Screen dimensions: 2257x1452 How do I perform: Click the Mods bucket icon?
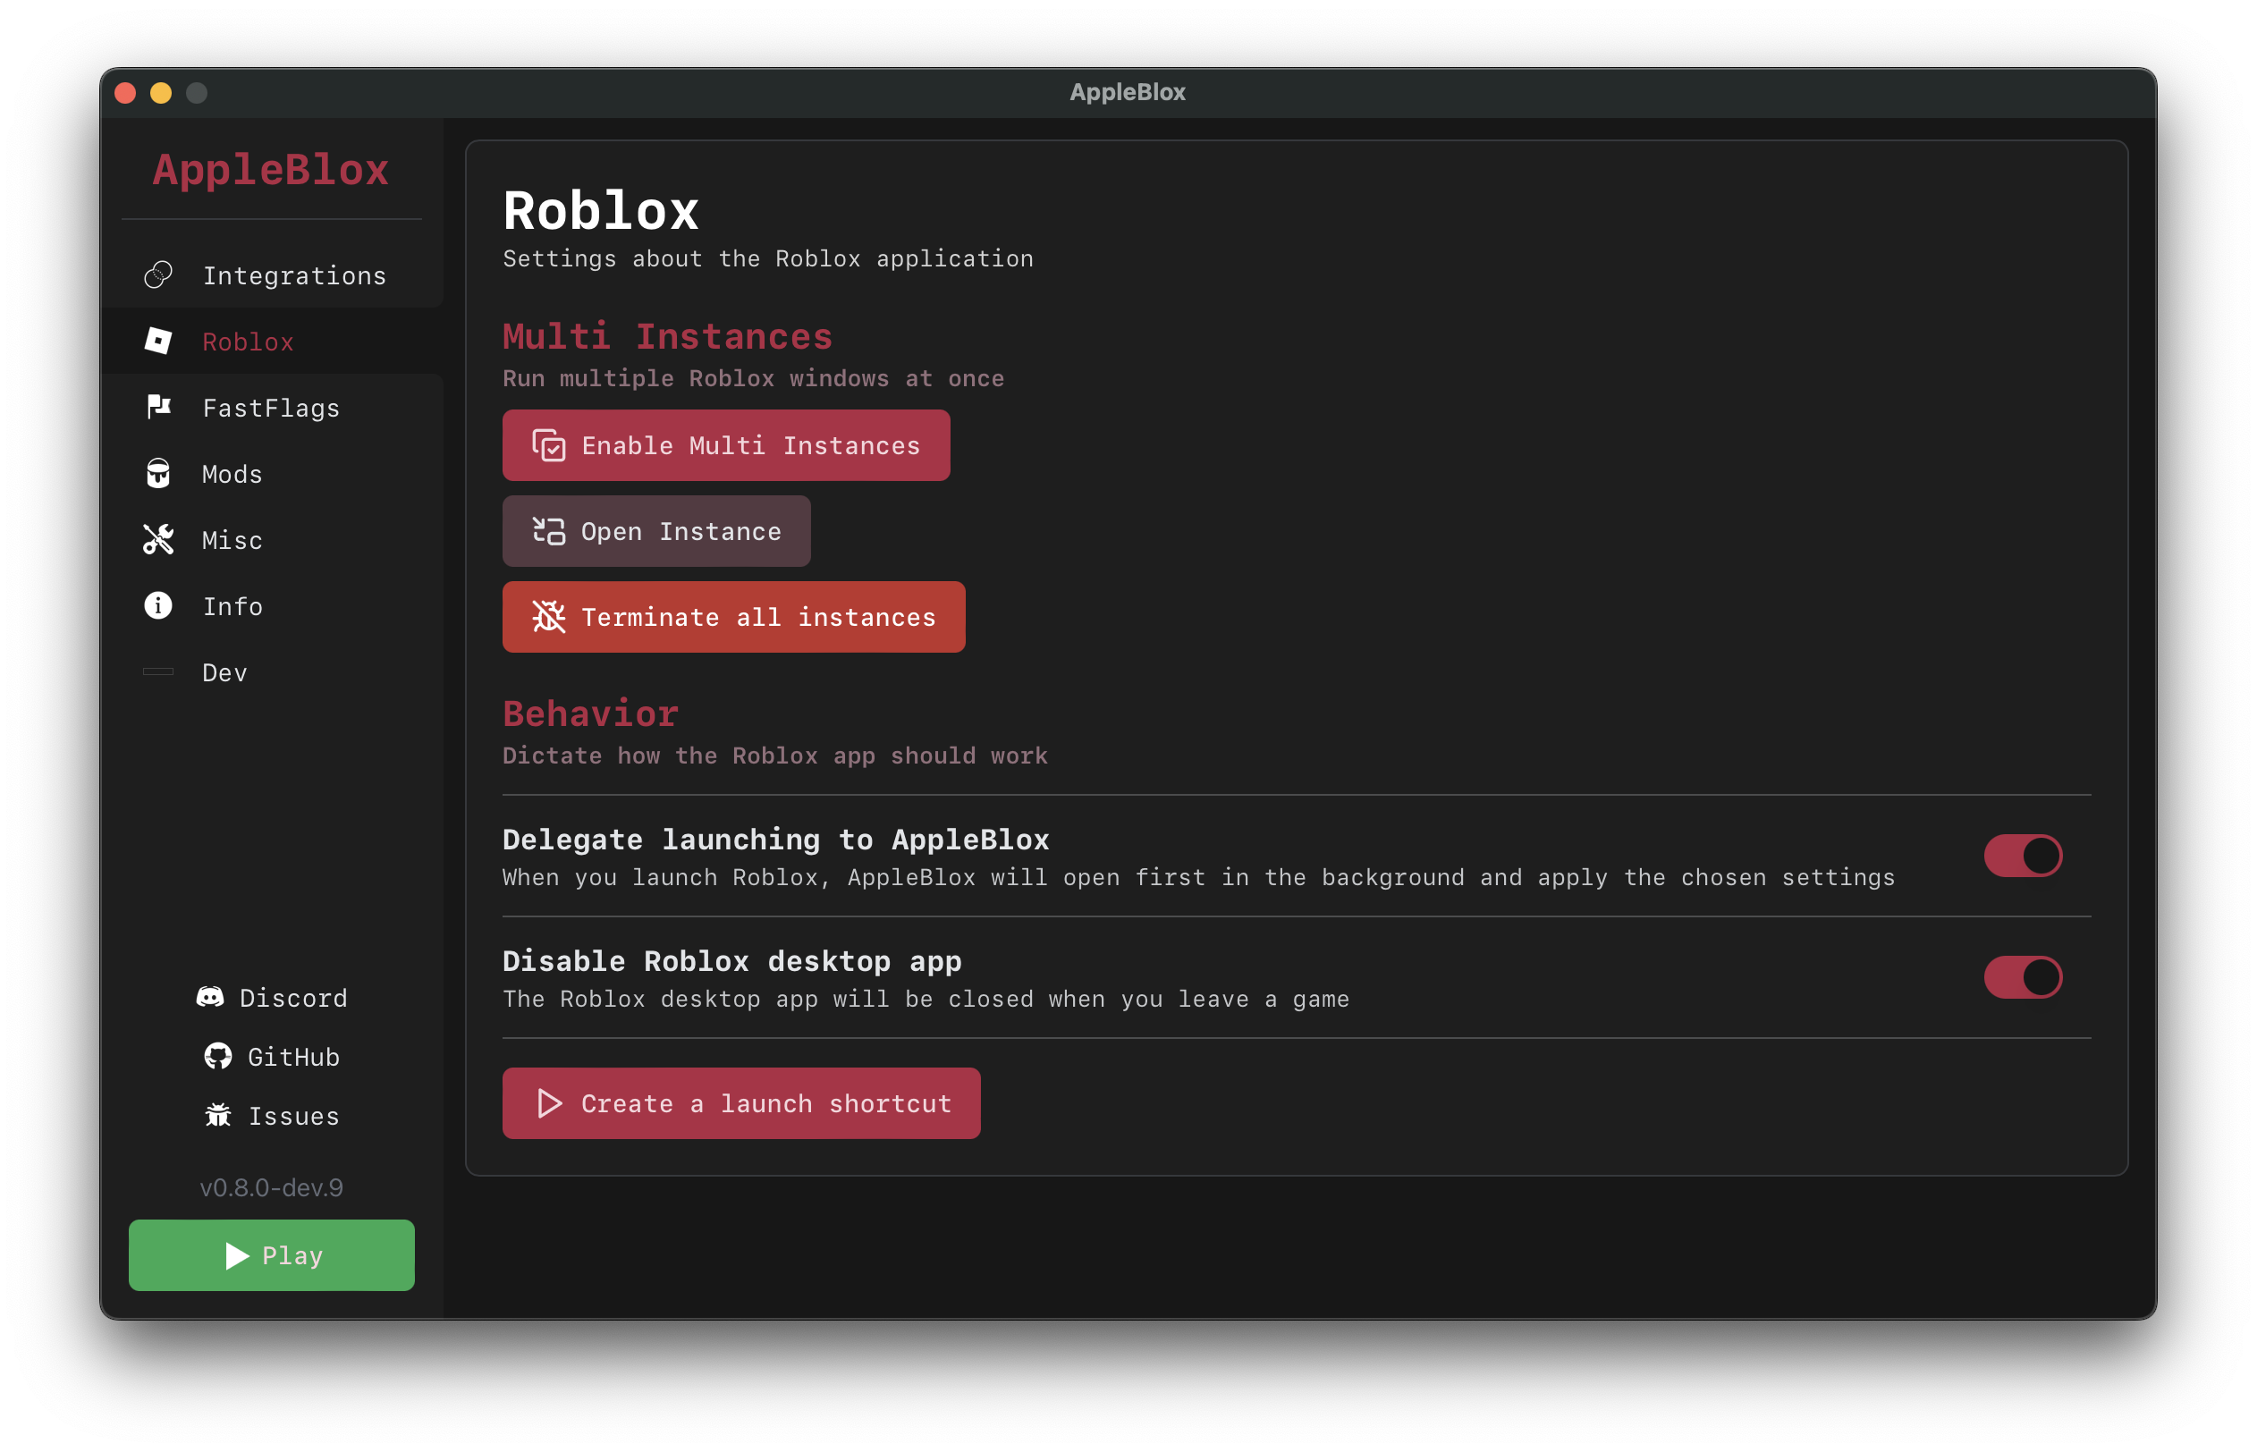click(x=158, y=474)
